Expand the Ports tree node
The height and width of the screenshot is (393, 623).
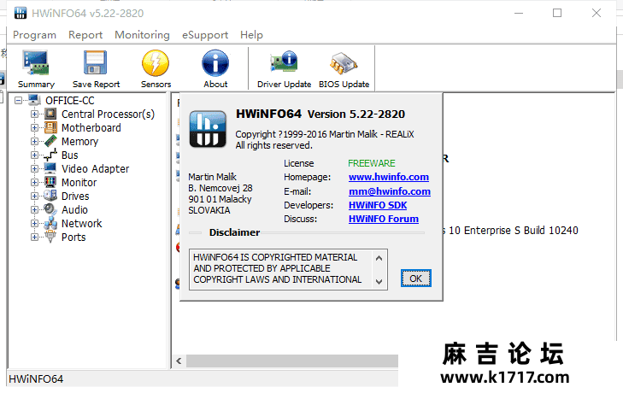pyautogui.click(x=34, y=238)
